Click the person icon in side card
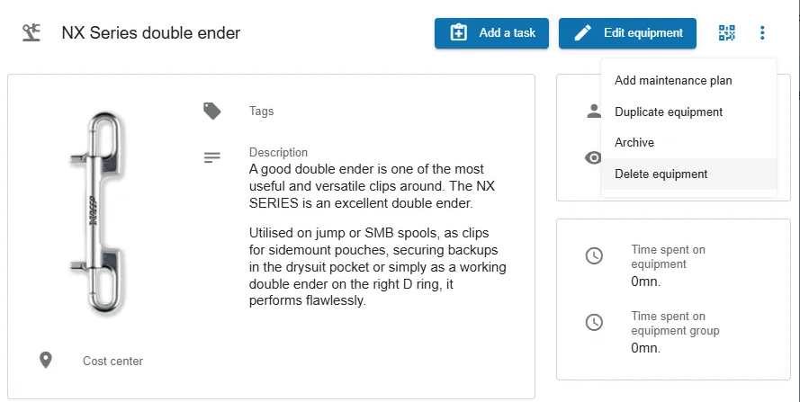 pyautogui.click(x=594, y=111)
